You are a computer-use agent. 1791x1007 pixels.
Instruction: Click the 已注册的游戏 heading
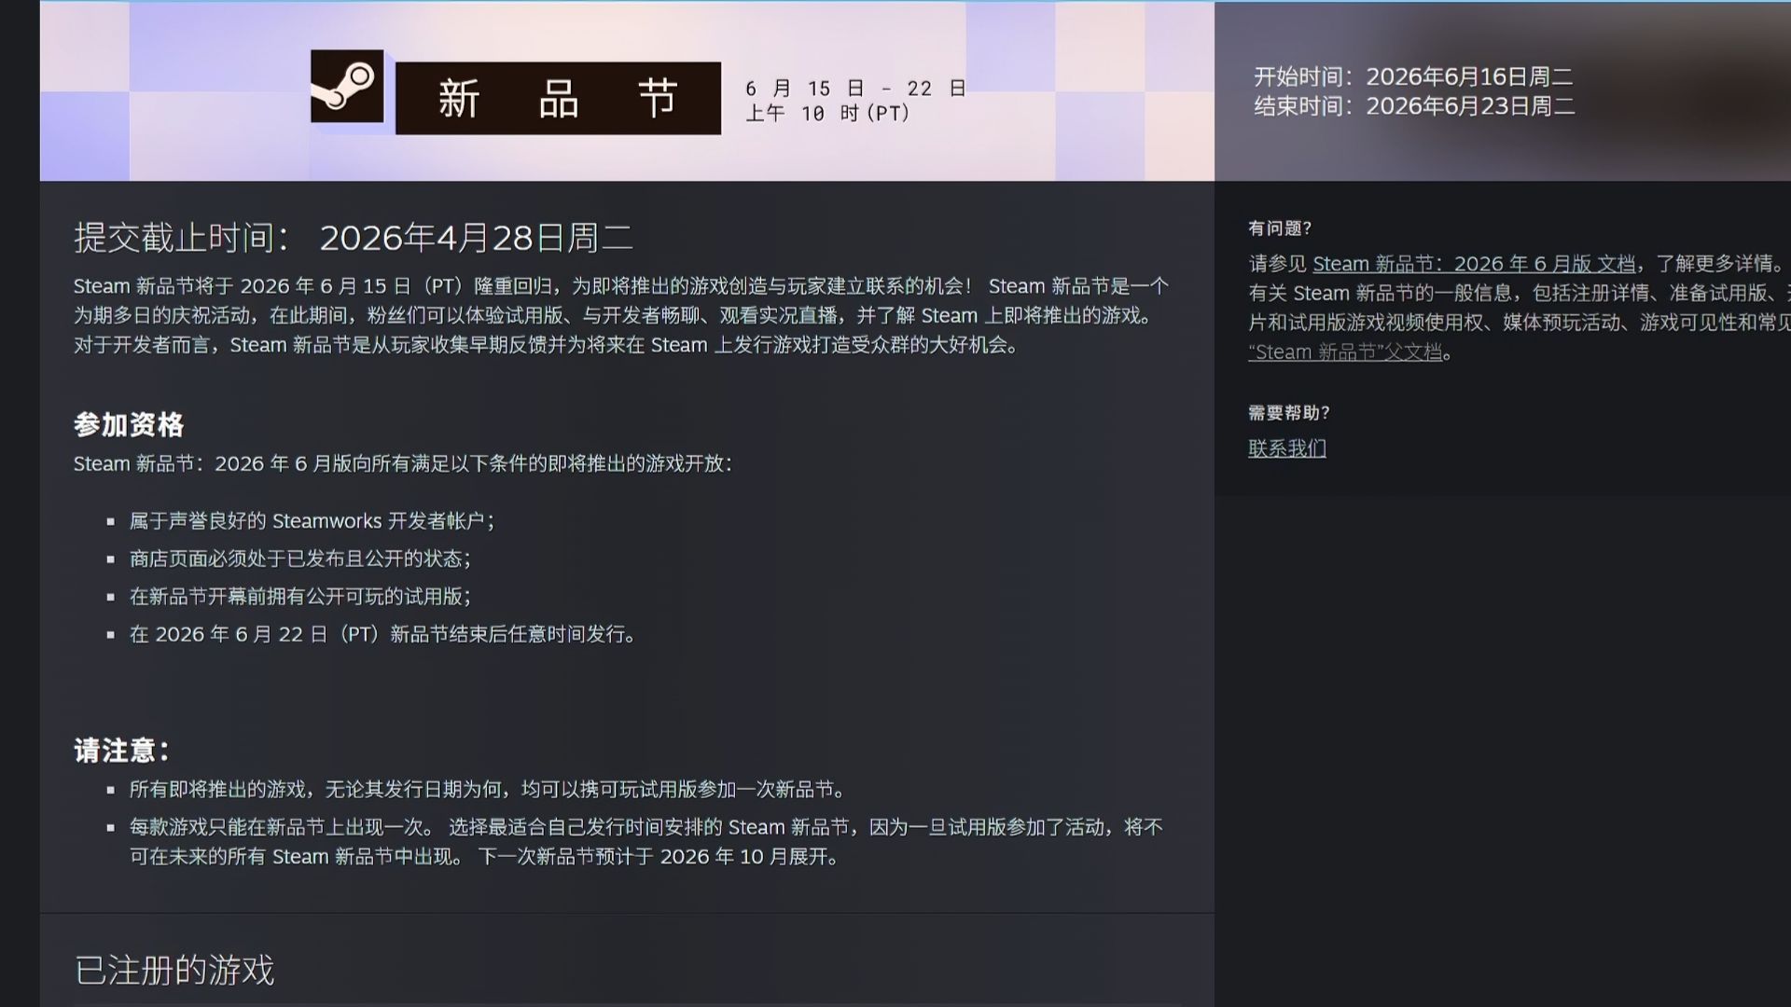click(174, 970)
